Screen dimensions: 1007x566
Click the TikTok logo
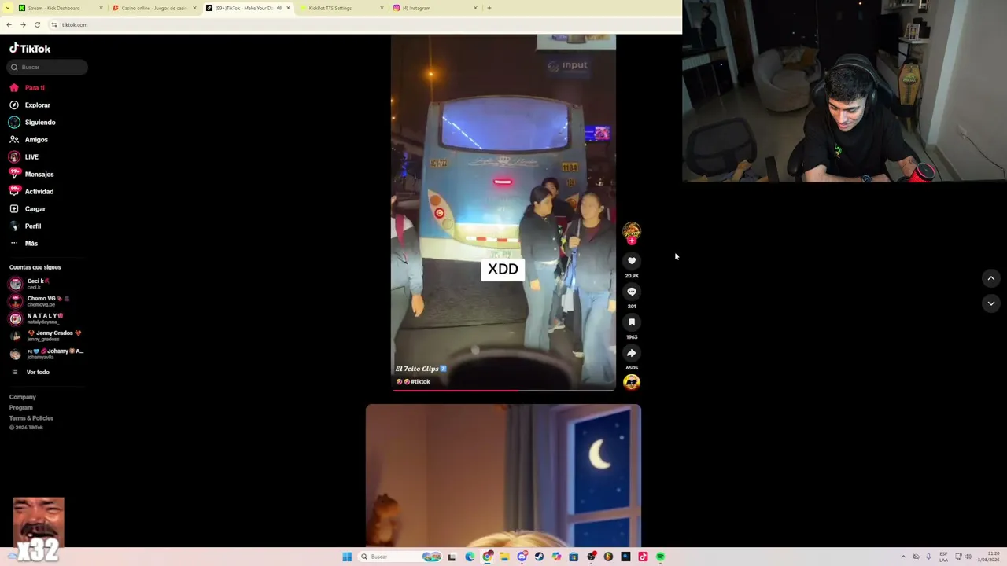(30, 49)
